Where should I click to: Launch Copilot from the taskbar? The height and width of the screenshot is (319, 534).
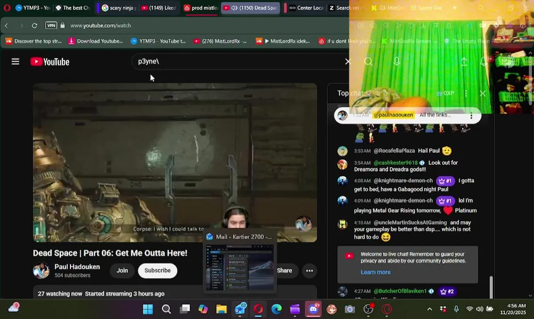[203, 309]
